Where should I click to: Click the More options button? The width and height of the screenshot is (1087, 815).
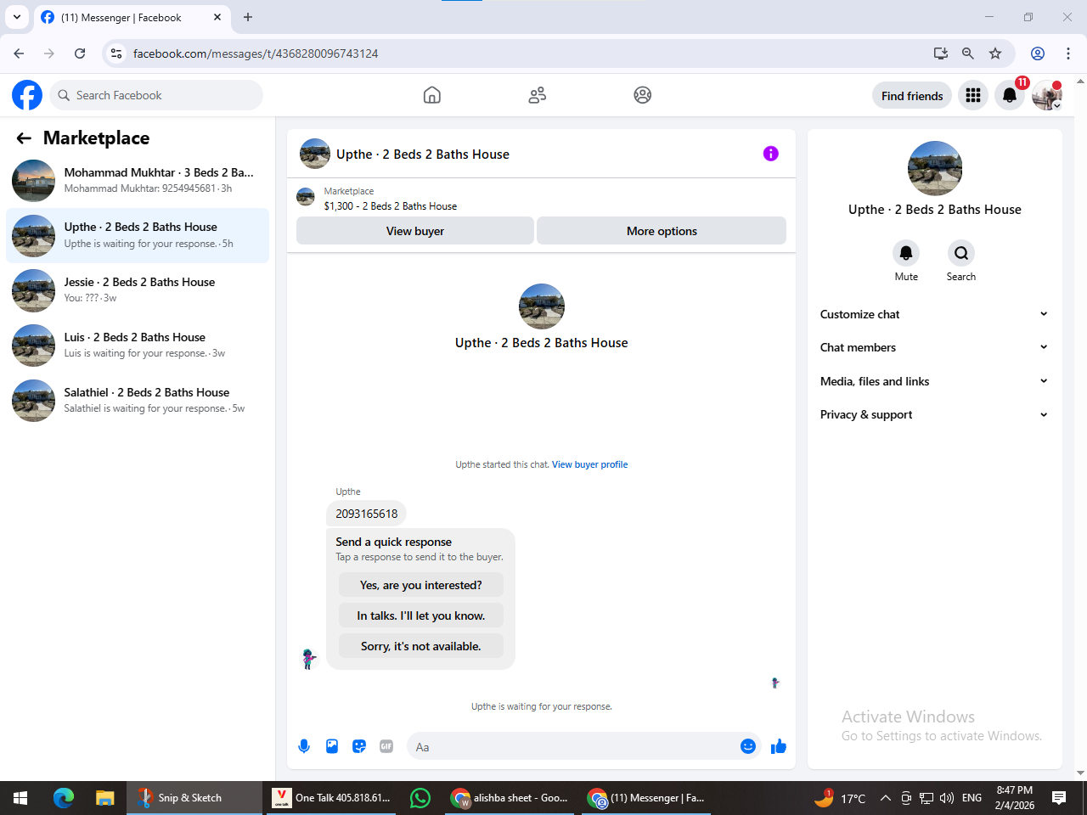click(x=662, y=231)
